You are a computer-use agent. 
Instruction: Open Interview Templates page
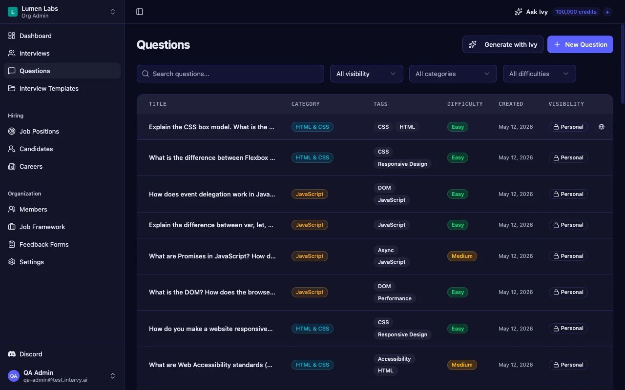click(62, 88)
